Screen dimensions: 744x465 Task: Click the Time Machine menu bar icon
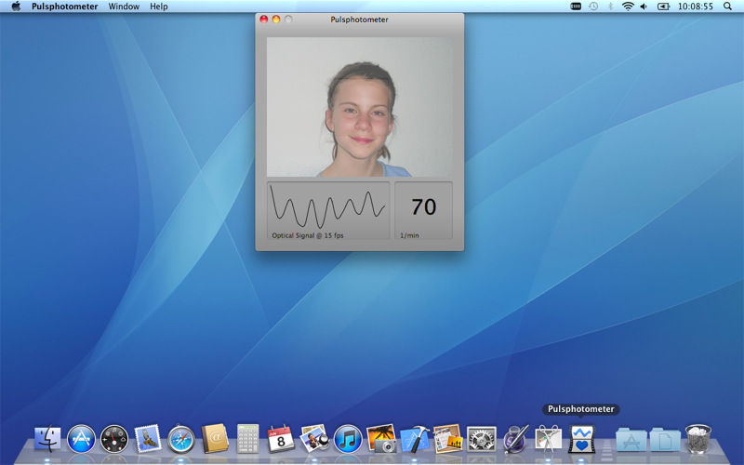(593, 7)
